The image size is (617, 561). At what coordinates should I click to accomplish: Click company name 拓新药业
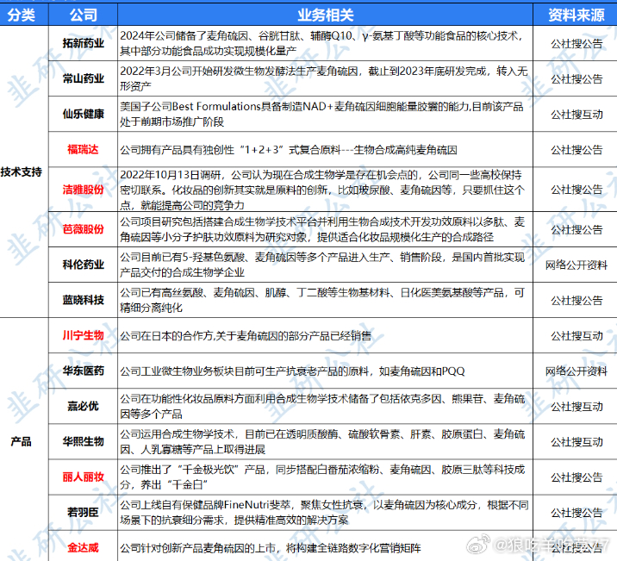[x=83, y=43]
